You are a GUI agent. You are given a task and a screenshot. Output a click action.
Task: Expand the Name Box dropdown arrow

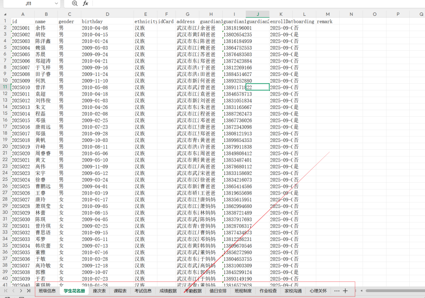pyautogui.click(x=56, y=4)
